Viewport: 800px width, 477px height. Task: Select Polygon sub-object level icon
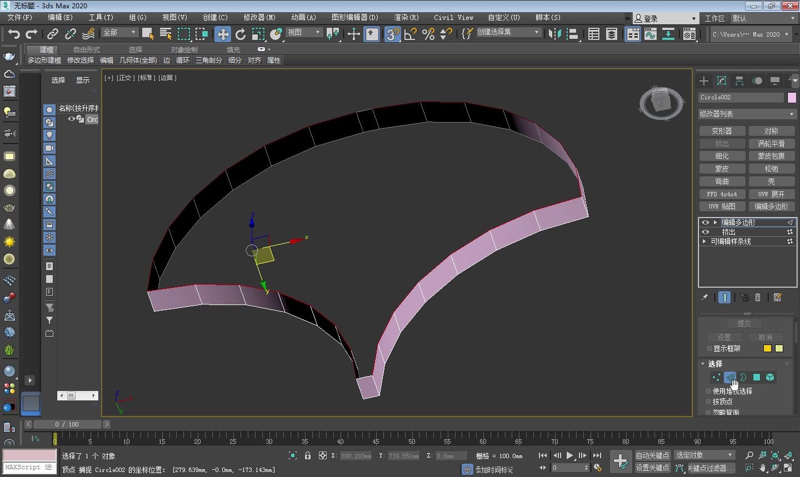[756, 377]
